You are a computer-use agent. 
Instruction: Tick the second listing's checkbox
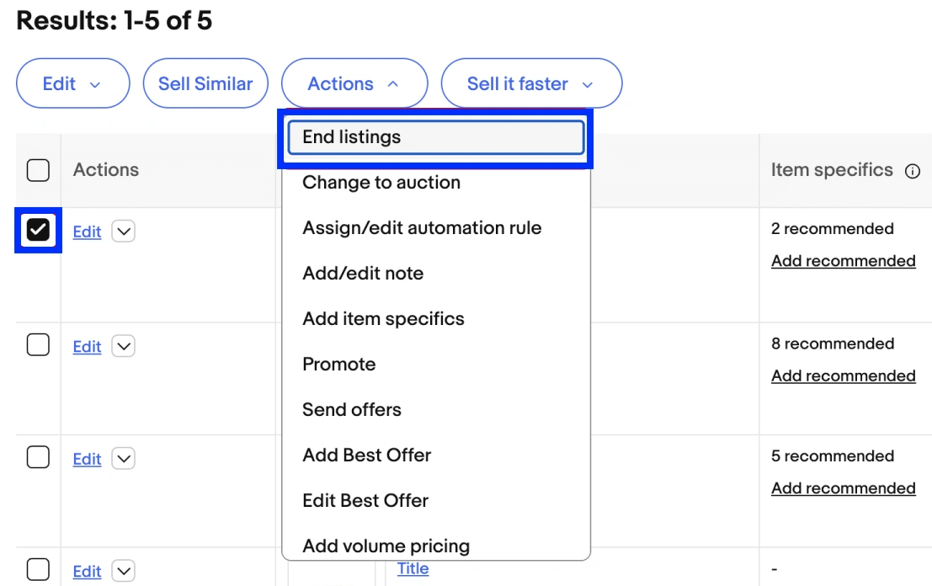pos(38,345)
